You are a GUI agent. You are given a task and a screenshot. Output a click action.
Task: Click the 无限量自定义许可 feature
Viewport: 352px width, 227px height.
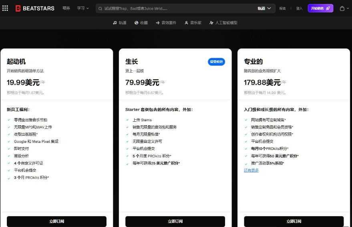pyautogui.click(x=147, y=142)
